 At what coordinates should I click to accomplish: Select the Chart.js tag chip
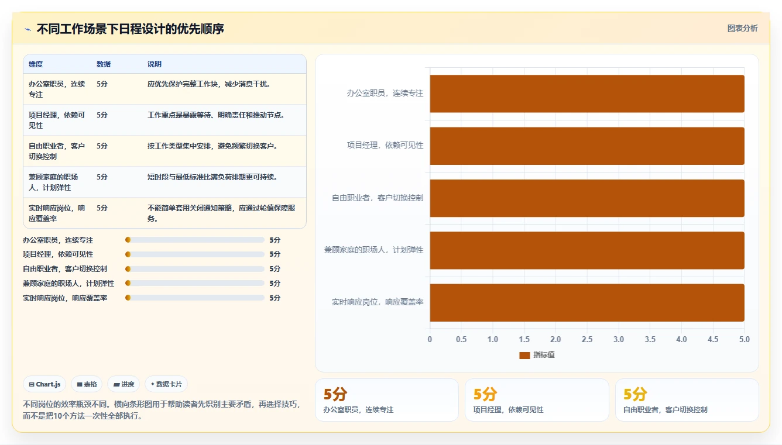[x=44, y=384]
